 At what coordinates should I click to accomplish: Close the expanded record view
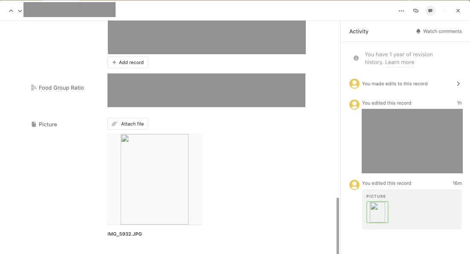[x=458, y=11]
